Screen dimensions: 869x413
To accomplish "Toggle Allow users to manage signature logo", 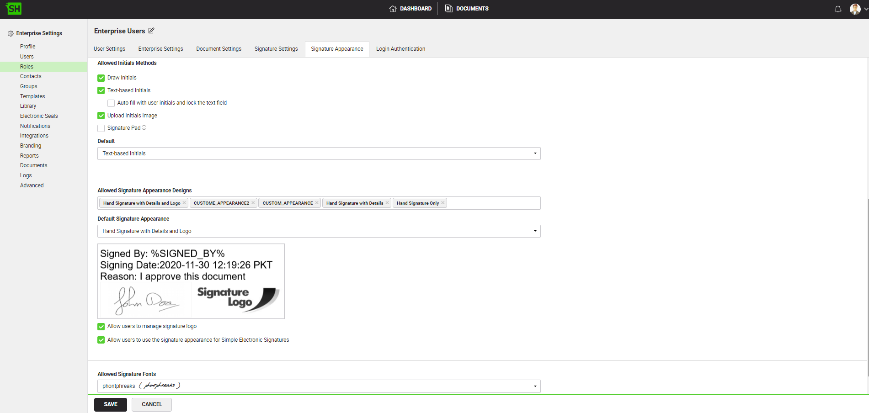I will pos(101,327).
